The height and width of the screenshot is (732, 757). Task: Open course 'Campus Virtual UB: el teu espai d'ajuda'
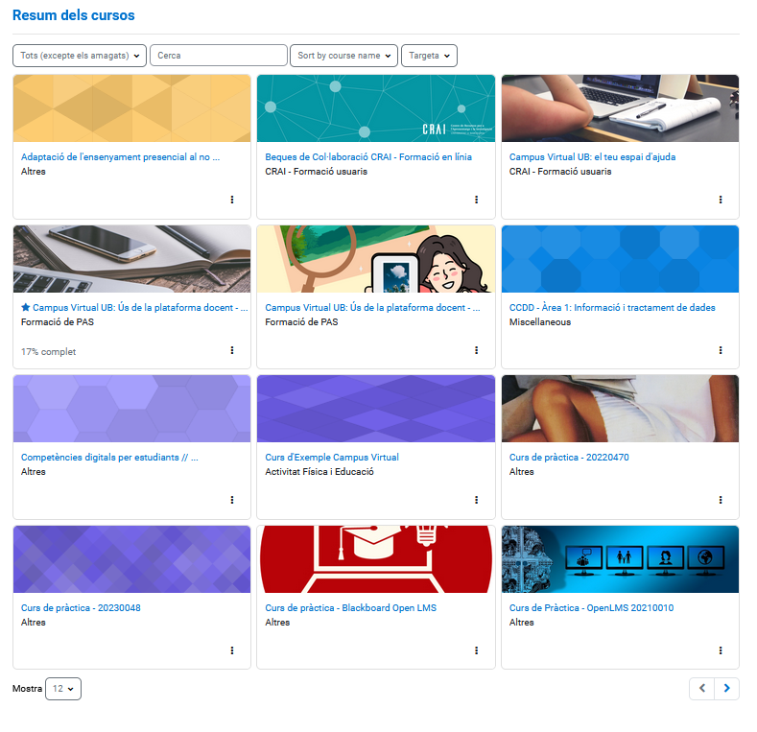point(593,157)
